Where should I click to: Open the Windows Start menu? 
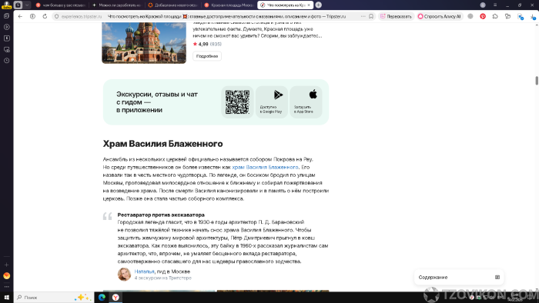click(x=6, y=297)
